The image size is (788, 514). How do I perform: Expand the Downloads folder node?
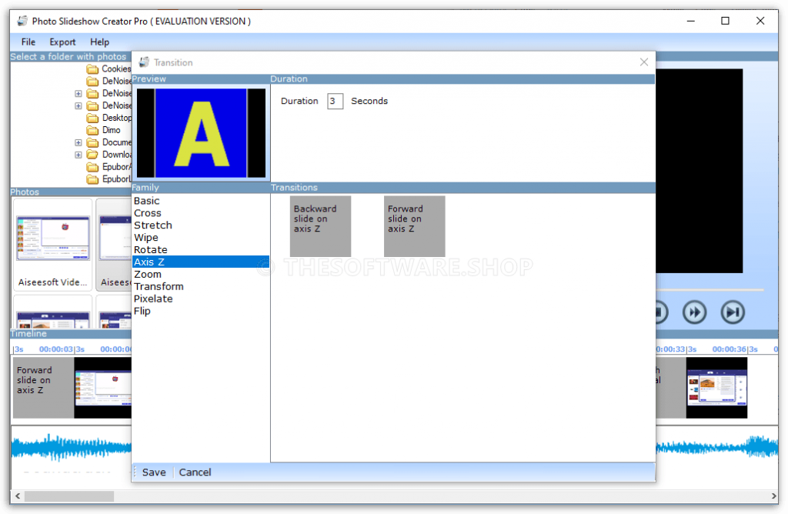pos(78,155)
